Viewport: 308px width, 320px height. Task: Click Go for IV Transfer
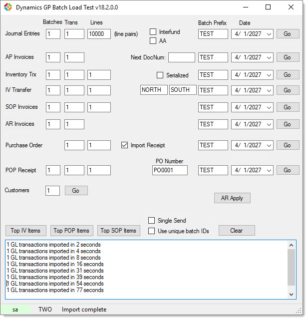coord(288,90)
